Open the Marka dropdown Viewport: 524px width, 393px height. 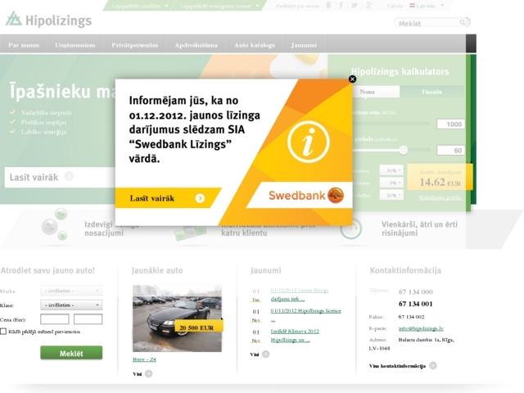point(71,291)
